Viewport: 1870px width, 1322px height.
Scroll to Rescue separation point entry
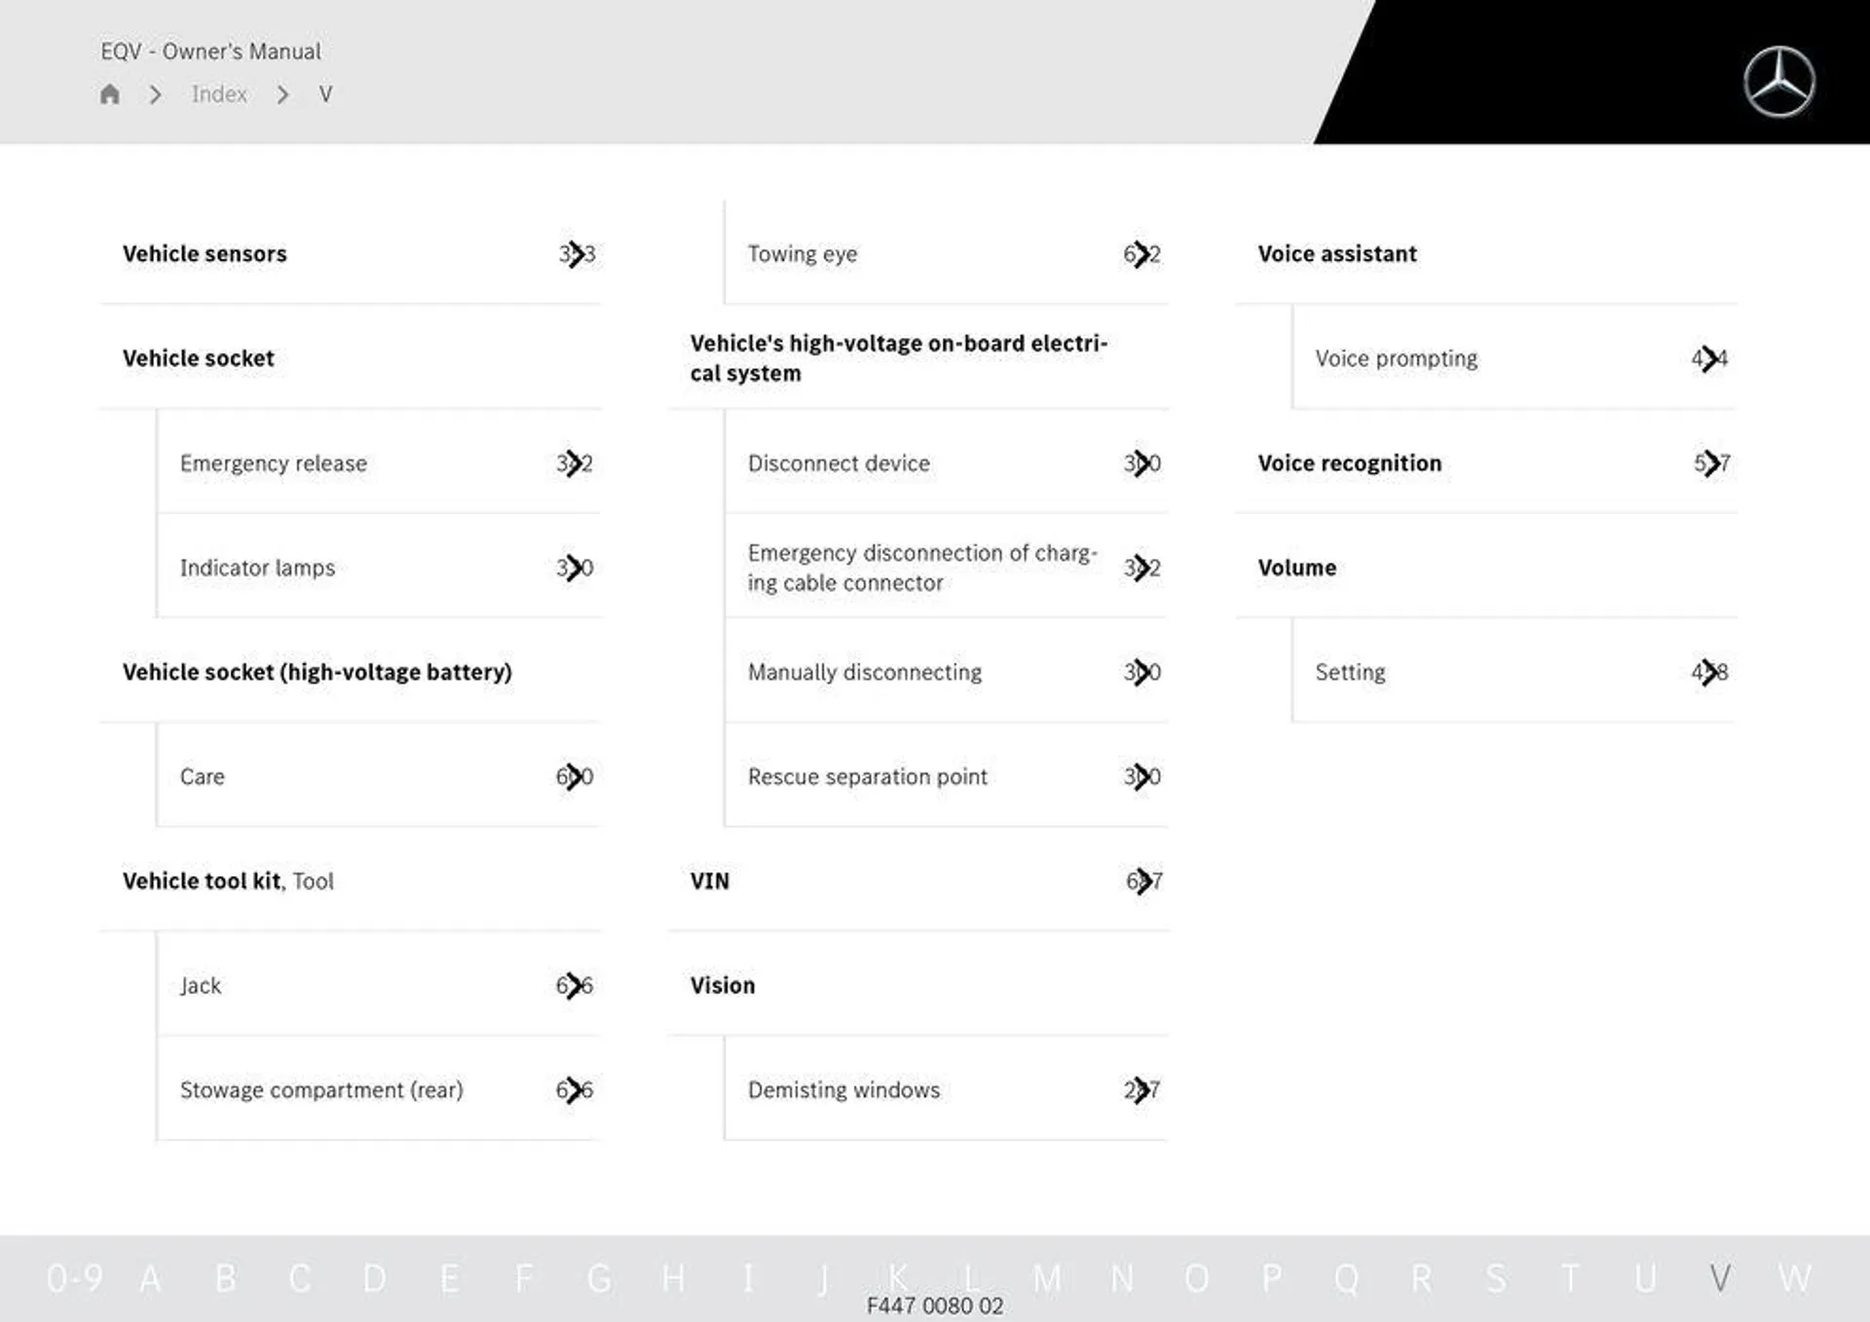[866, 774]
